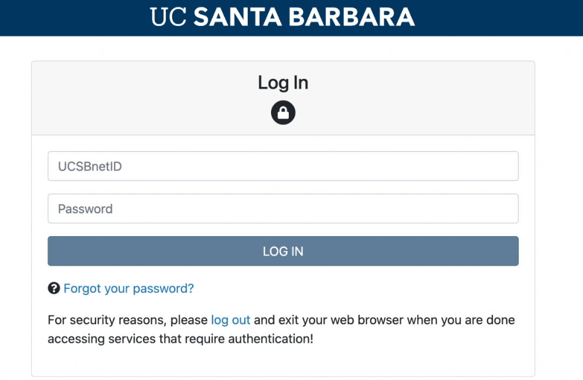This screenshot has height=380, width=583.
Task: Click the question mark help icon
Action: pos(54,288)
